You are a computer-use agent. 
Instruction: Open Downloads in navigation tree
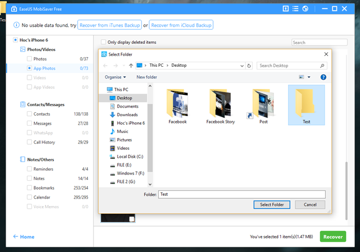tap(127, 114)
